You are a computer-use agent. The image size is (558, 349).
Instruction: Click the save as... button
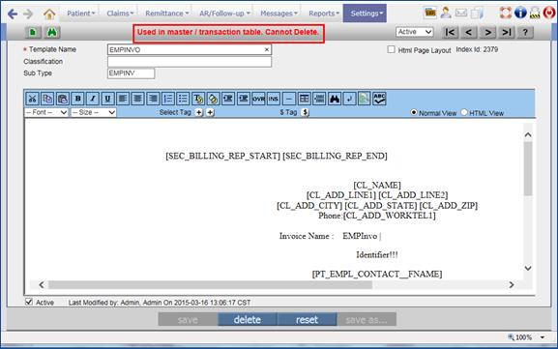point(367,319)
